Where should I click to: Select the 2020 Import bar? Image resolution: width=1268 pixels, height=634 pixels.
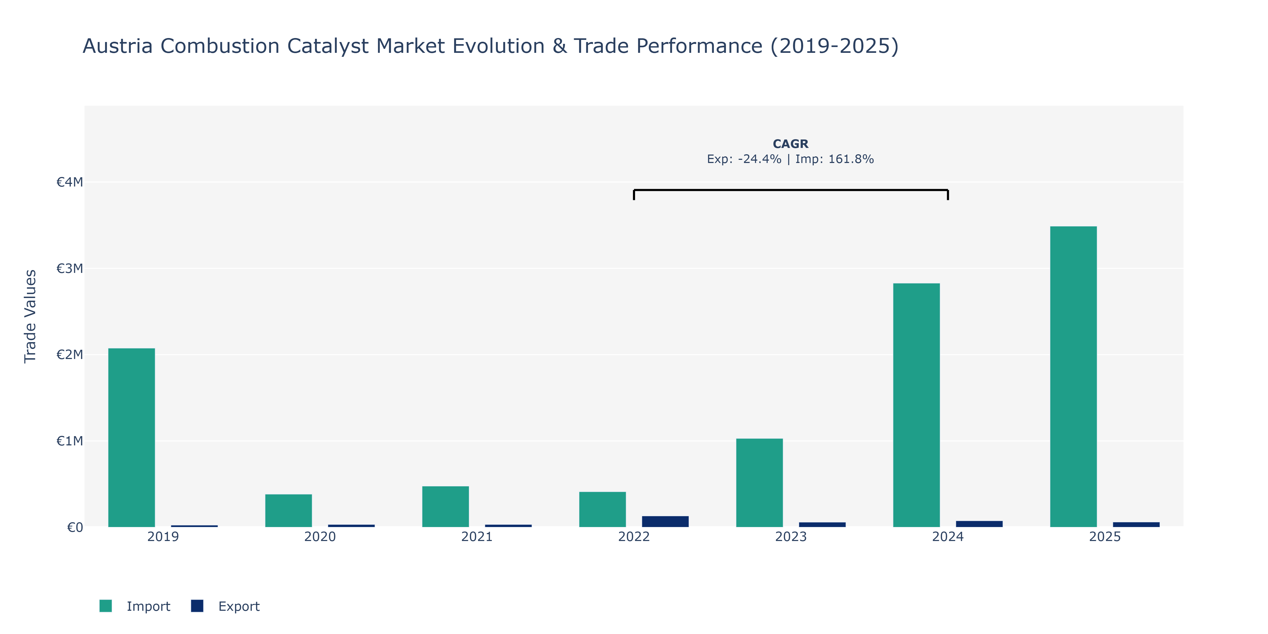(288, 510)
